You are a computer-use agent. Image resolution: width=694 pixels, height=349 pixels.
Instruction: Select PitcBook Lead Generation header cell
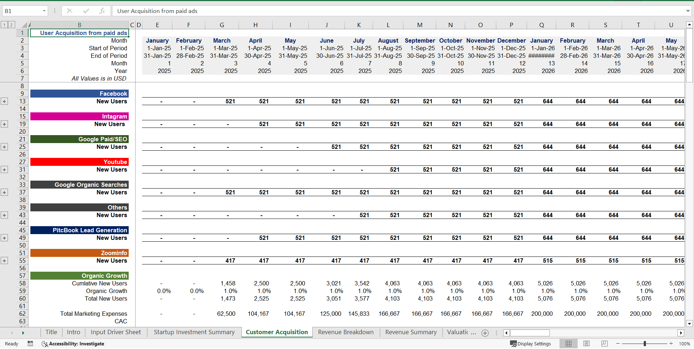pyautogui.click(x=79, y=230)
